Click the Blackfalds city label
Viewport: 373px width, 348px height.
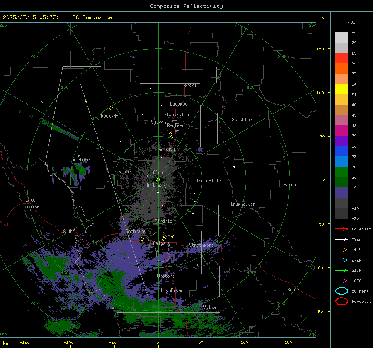[176, 115]
